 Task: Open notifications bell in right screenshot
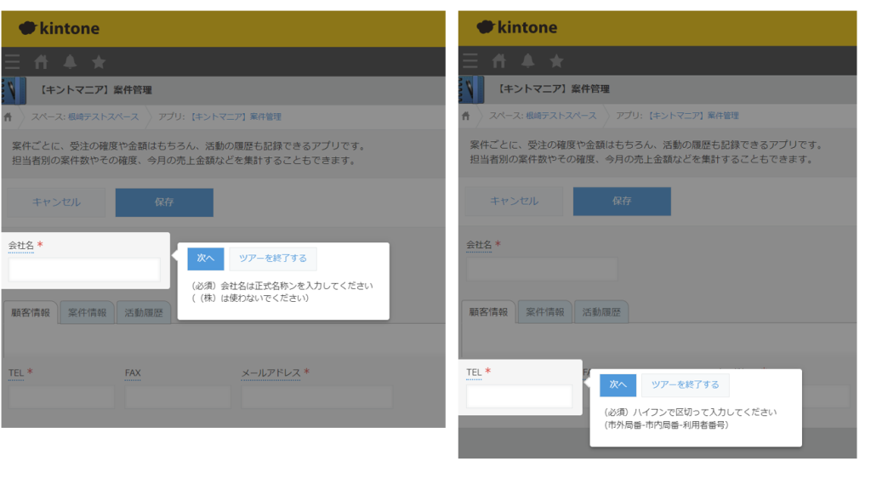[527, 60]
